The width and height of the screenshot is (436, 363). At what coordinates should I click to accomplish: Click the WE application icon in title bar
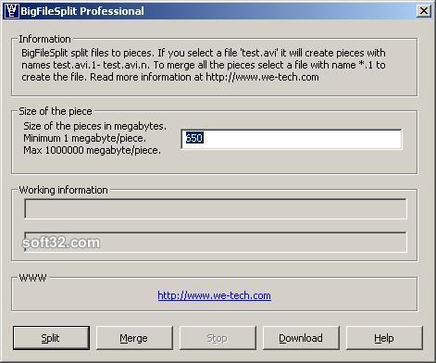[11, 11]
